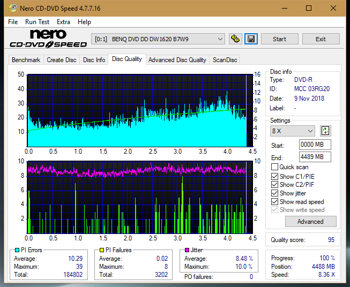Screen dimensions: 350x287
Task: Click the refresh speed settings icon
Action: coord(325,131)
